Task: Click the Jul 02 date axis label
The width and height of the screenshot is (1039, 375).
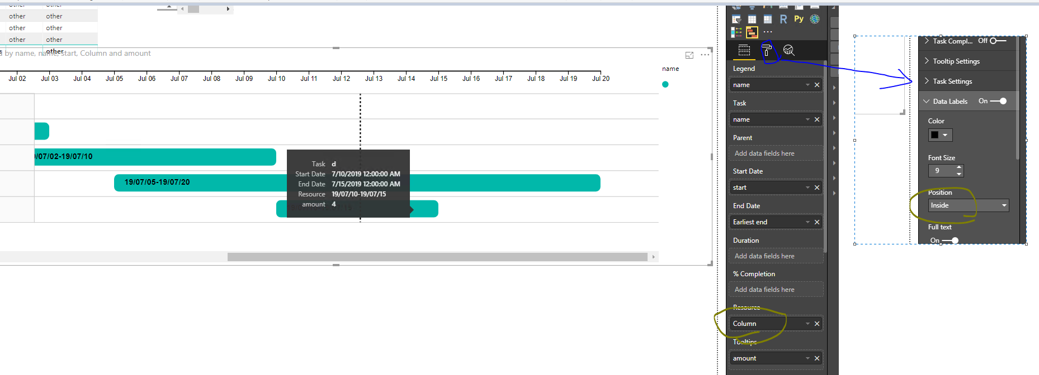Action: point(17,79)
